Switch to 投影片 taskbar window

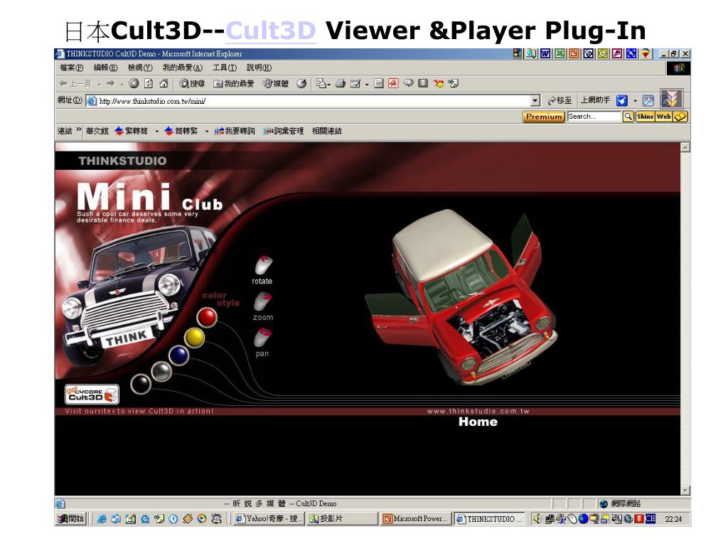coord(342,518)
